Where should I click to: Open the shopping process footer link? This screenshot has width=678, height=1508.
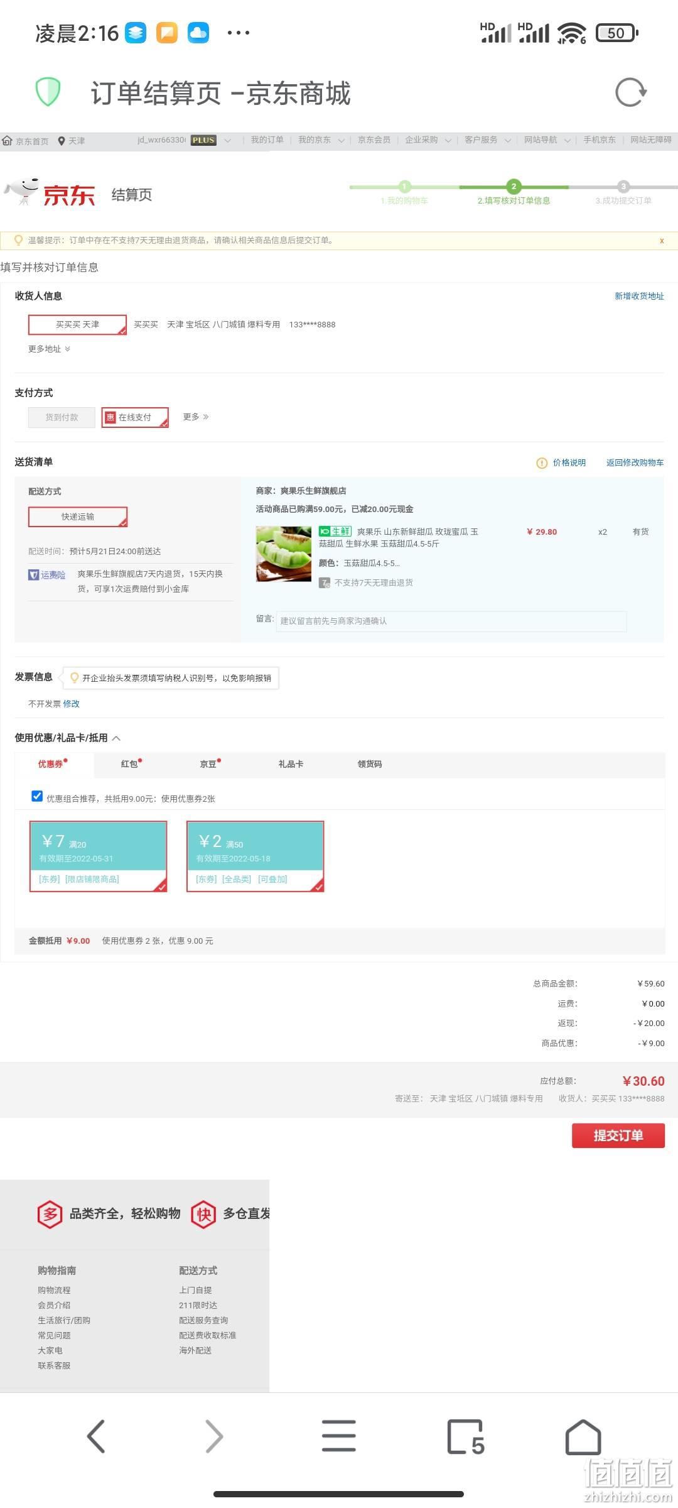[x=54, y=1290]
